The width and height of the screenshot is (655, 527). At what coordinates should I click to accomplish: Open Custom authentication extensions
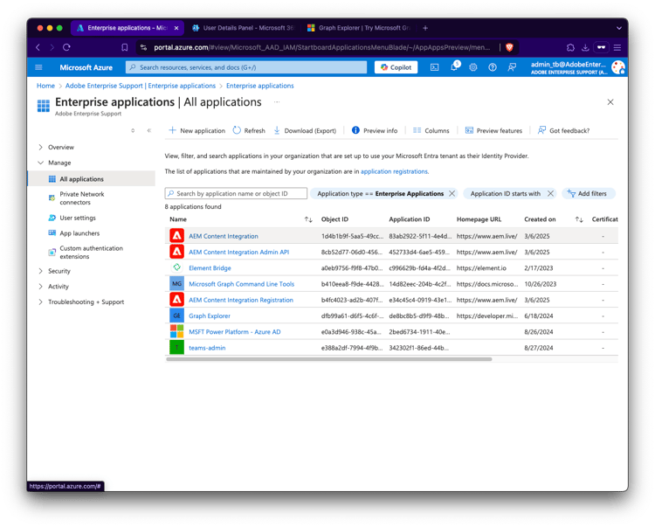coord(91,252)
